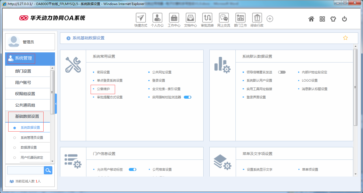Open 网上交流 chat icon

pos(223,18)
